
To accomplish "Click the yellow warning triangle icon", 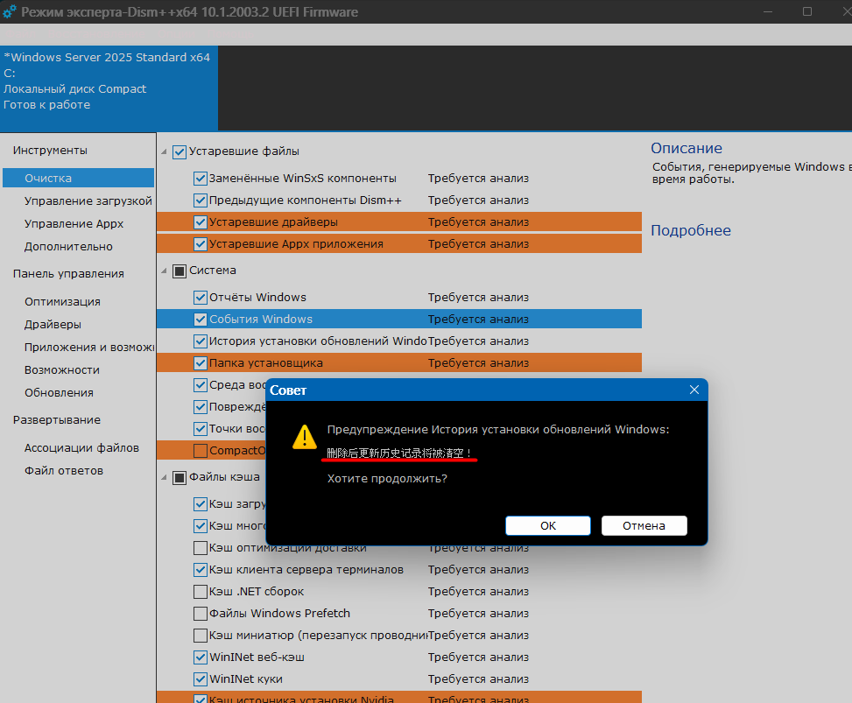I will click(304, 436).
